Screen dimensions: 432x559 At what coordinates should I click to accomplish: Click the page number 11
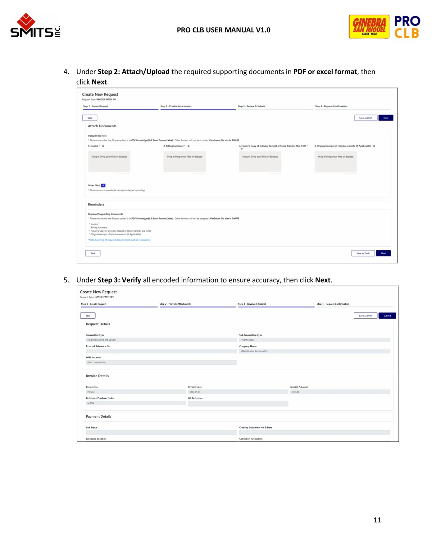click(x=377, y=520)
